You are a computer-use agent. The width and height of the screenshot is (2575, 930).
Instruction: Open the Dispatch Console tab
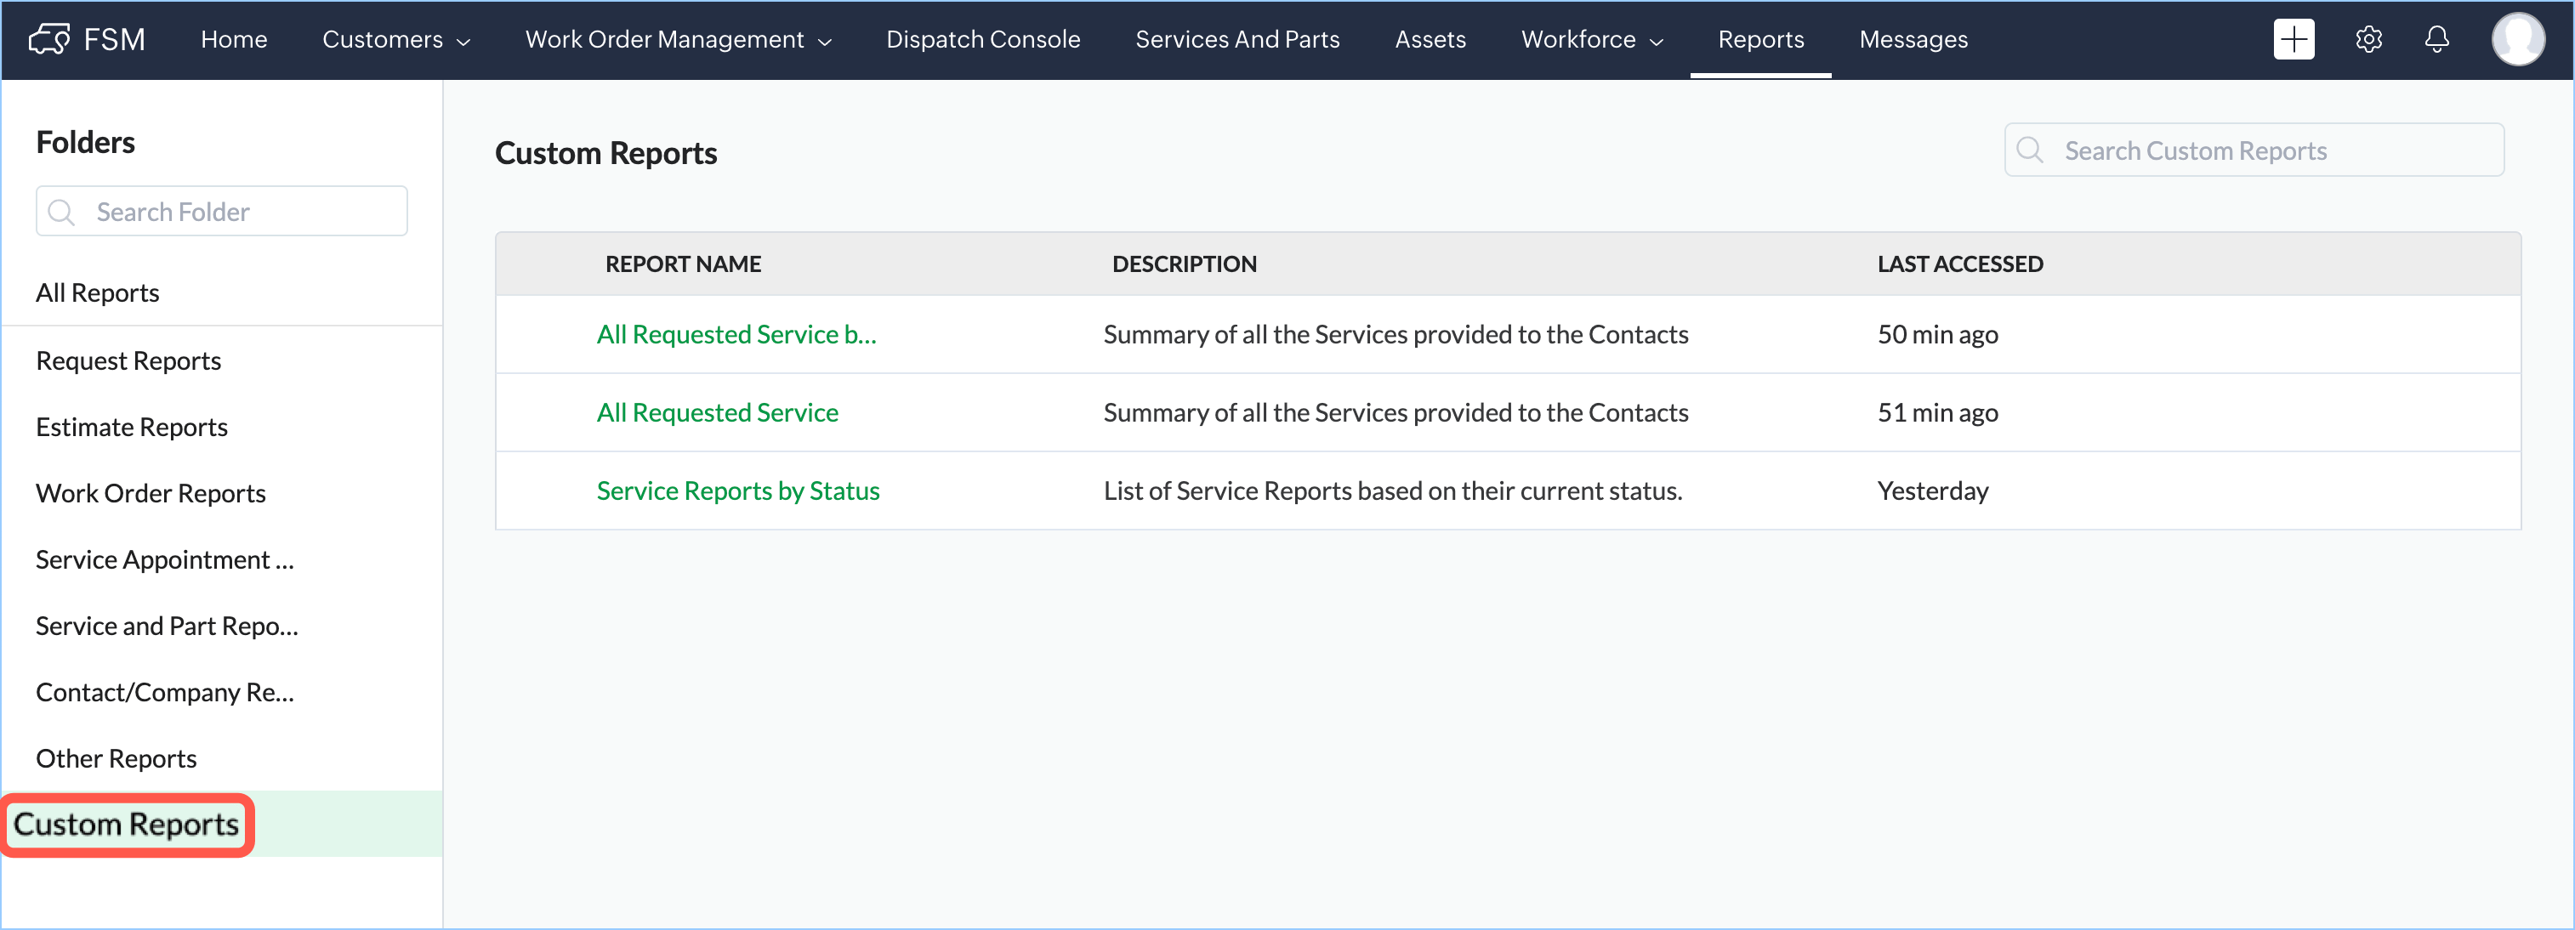tap(982, 39)
